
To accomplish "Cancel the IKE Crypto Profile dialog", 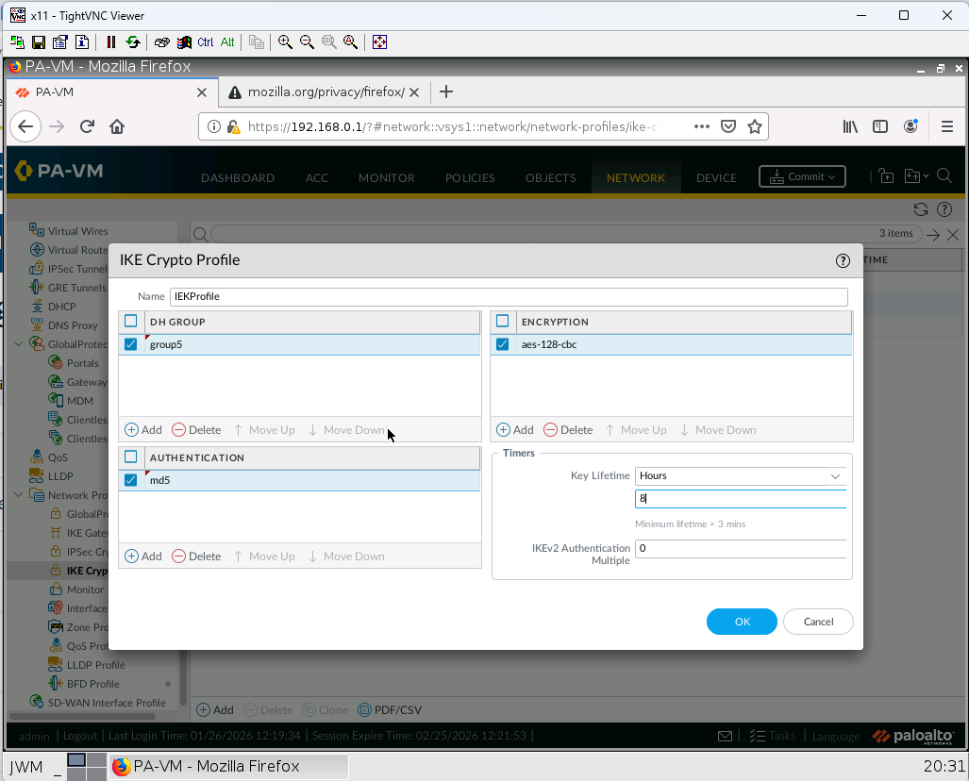I will (x=818, y=622).
